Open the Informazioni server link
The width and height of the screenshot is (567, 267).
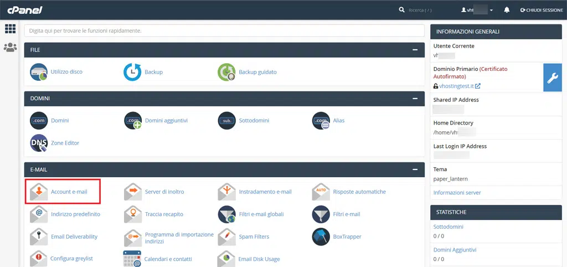(x=457, y=193)
